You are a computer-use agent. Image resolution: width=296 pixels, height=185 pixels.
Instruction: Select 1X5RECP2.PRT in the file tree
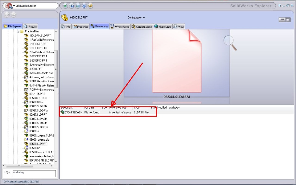tap(39, 48)
